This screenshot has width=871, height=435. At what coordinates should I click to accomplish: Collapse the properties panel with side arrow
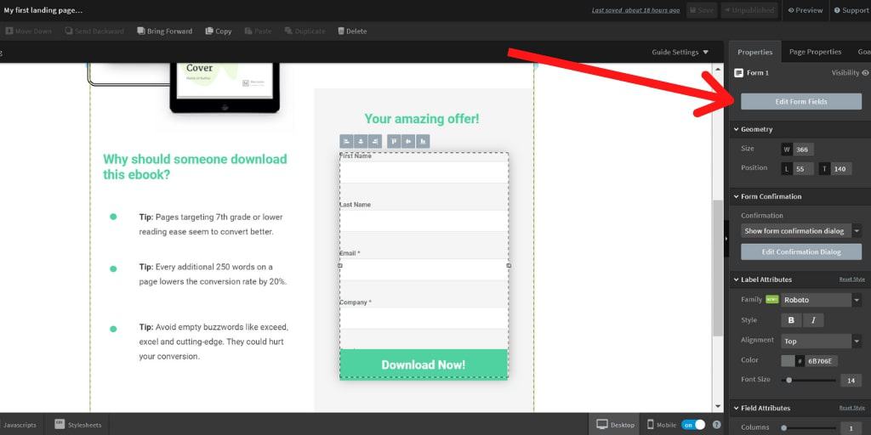[726, 239]
